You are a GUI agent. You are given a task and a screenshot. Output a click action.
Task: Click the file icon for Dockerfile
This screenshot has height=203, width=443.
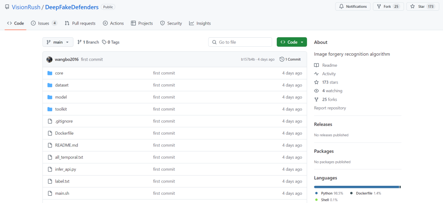[50, 133]
